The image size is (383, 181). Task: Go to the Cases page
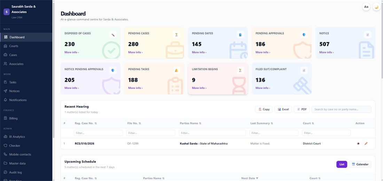coord(26,55)
